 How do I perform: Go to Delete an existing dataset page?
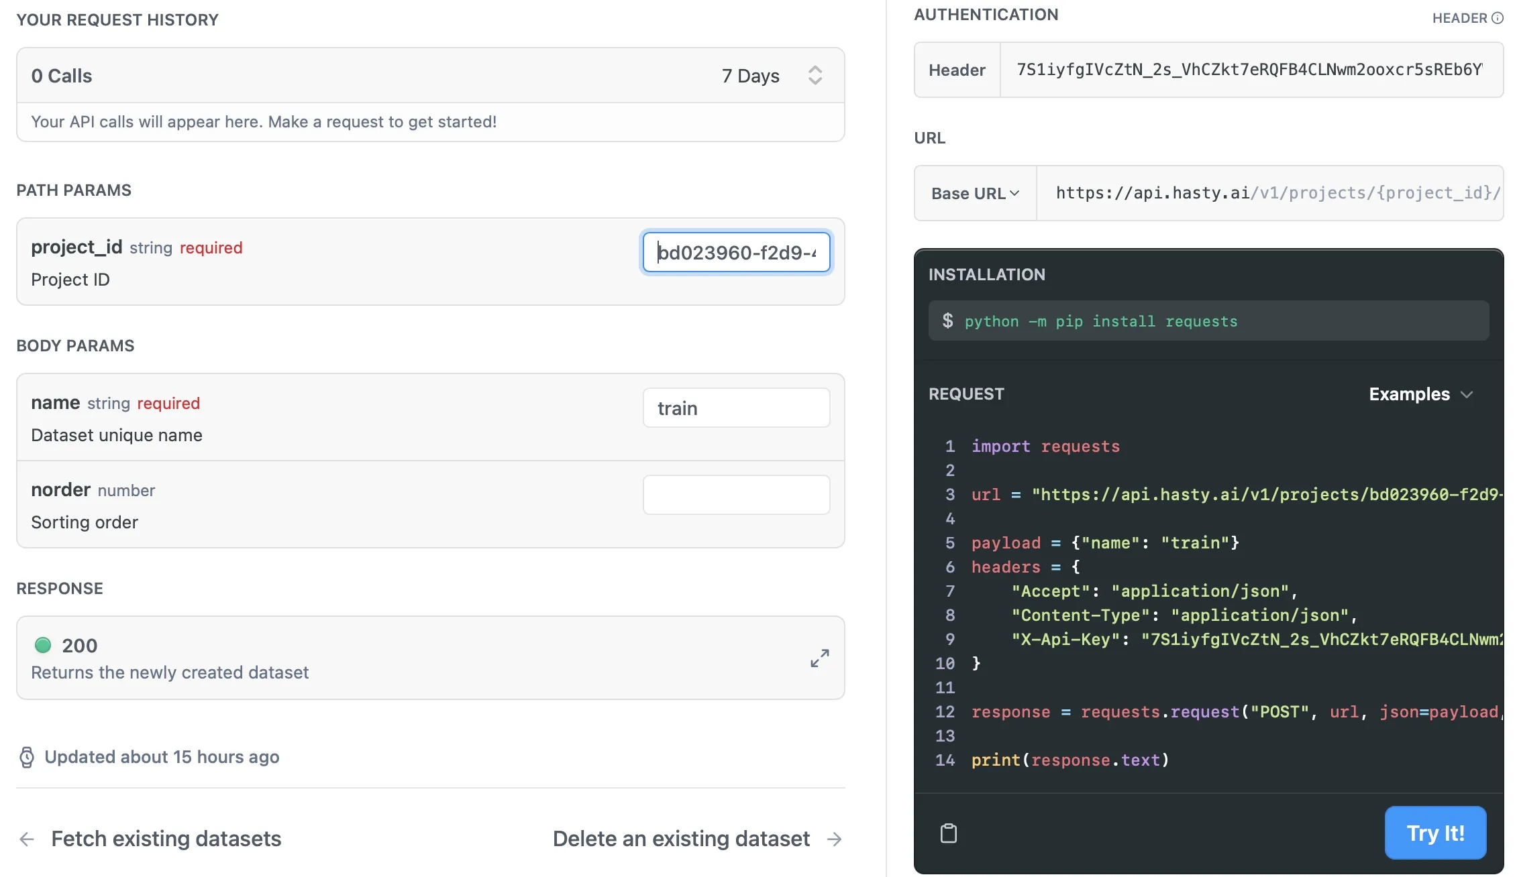tap(681, 839)
